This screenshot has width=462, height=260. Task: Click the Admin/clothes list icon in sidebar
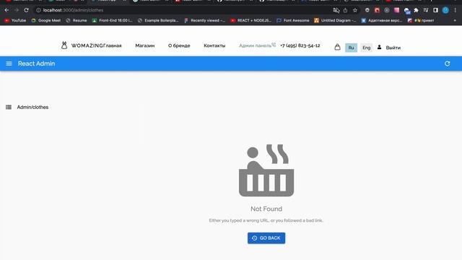[x=9, y=108]
